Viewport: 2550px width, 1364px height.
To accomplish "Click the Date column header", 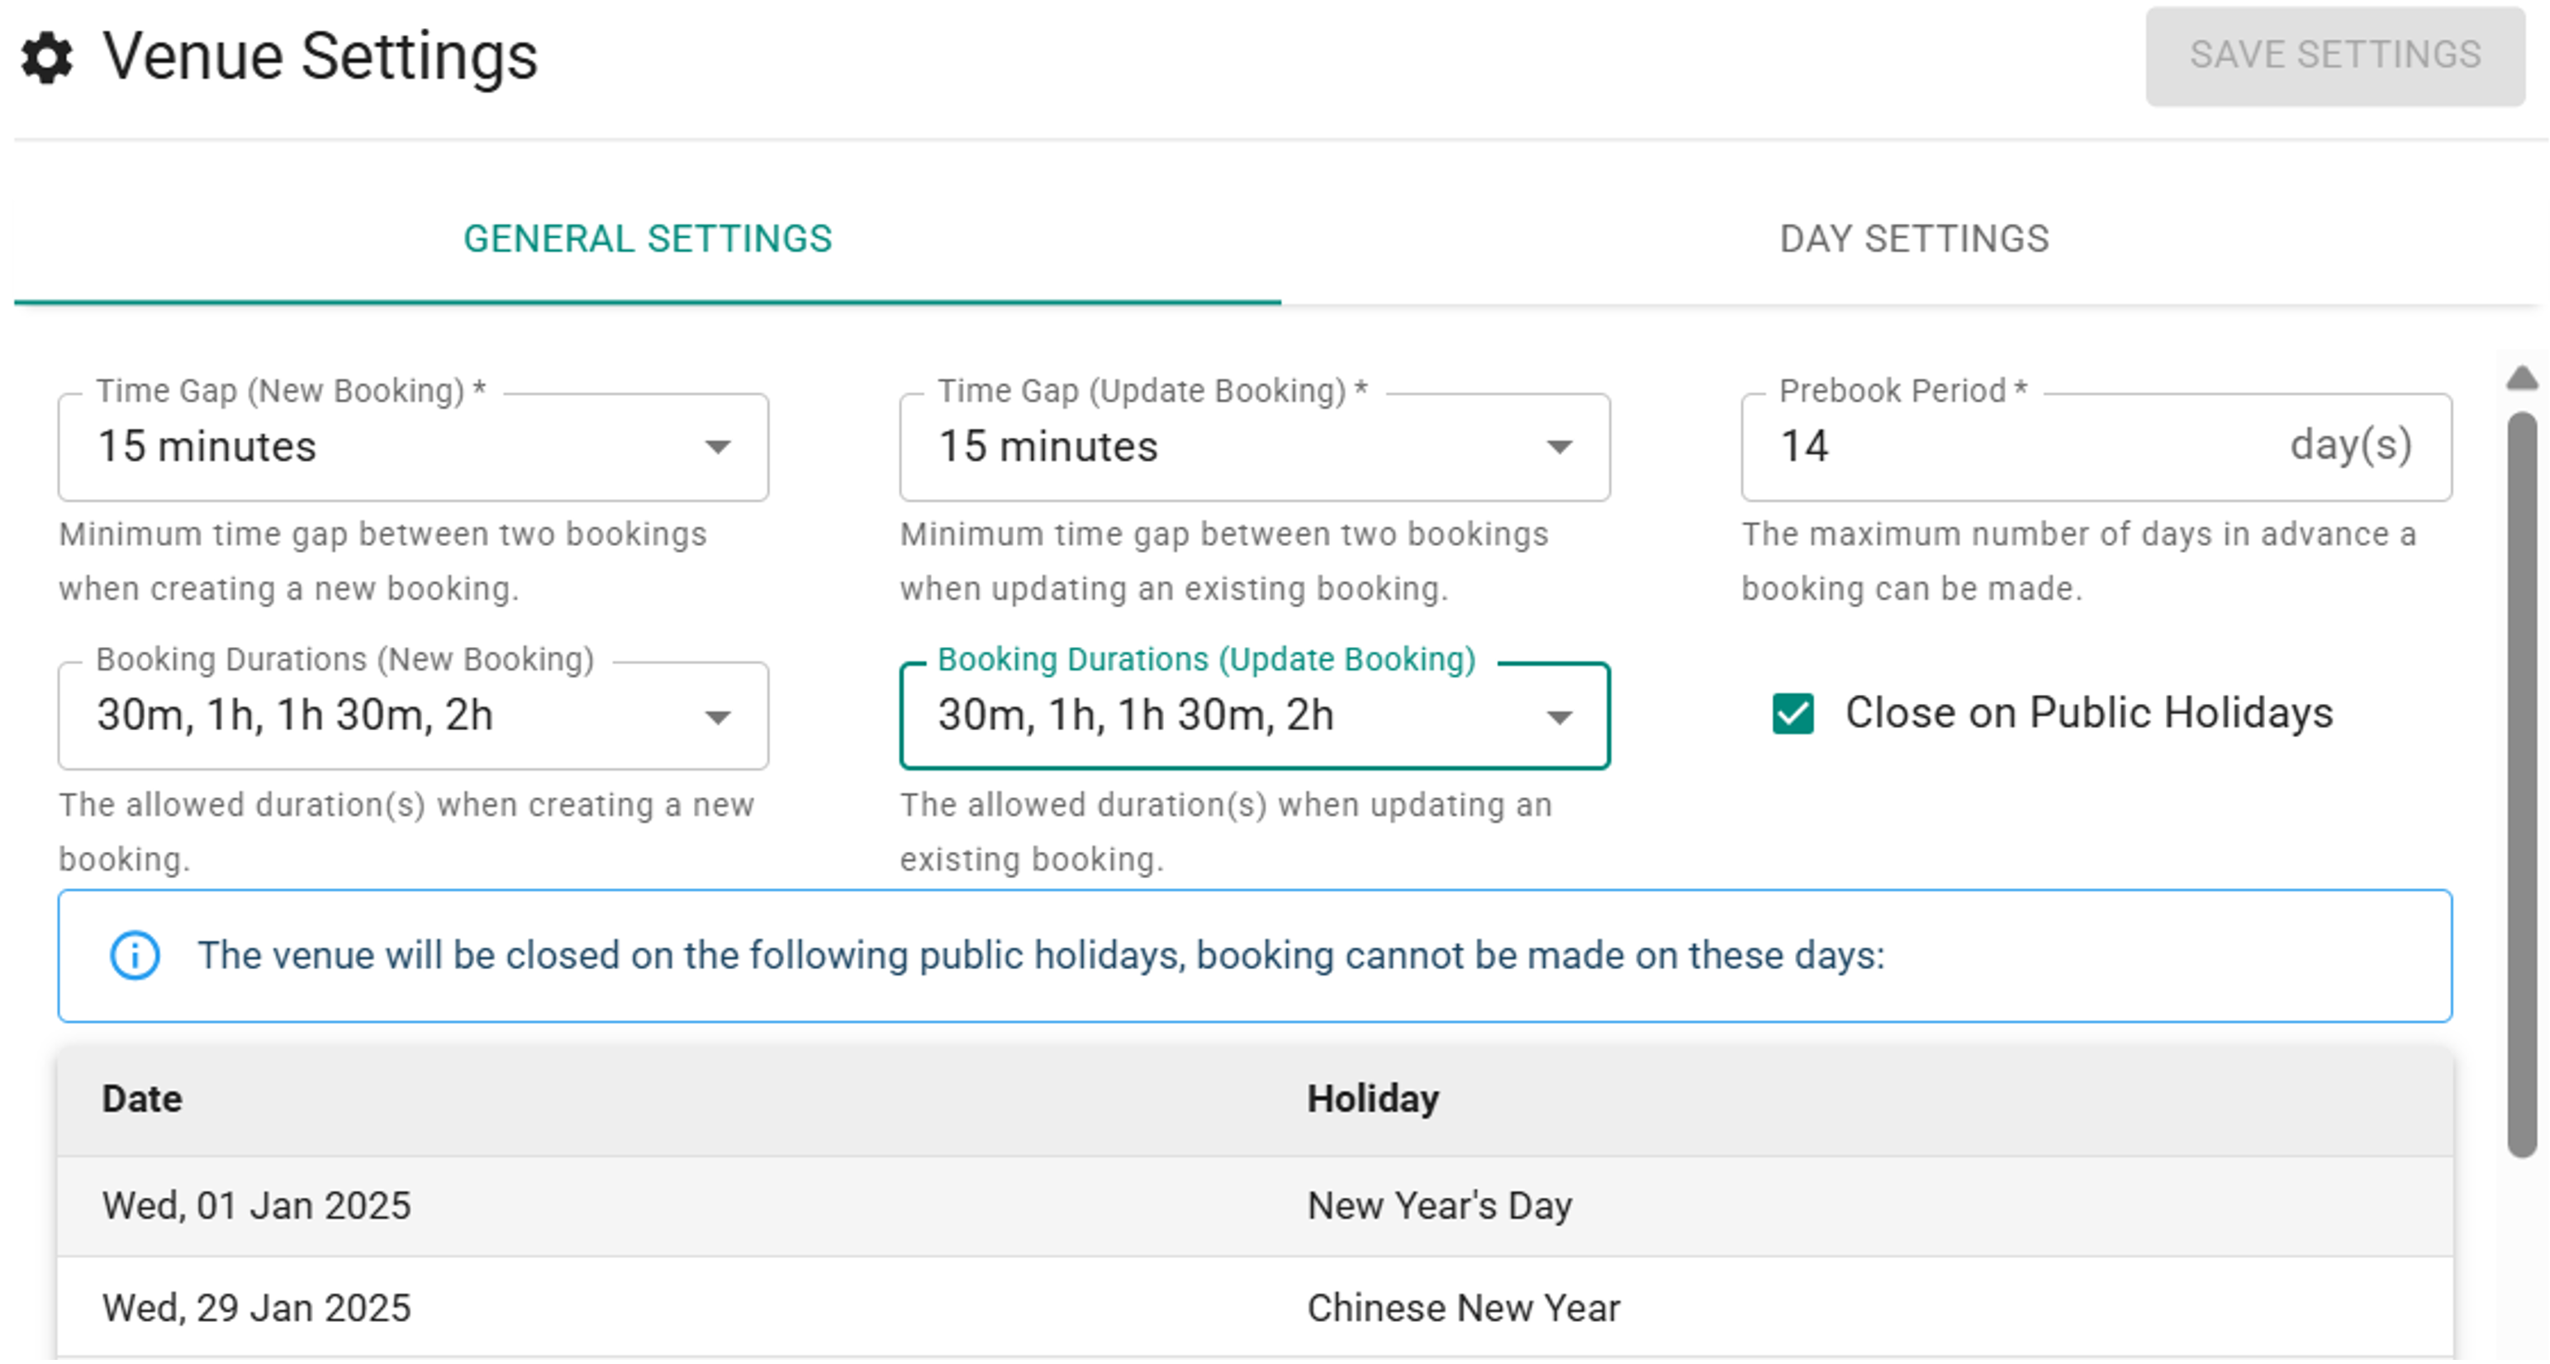I will [143, 1100].
